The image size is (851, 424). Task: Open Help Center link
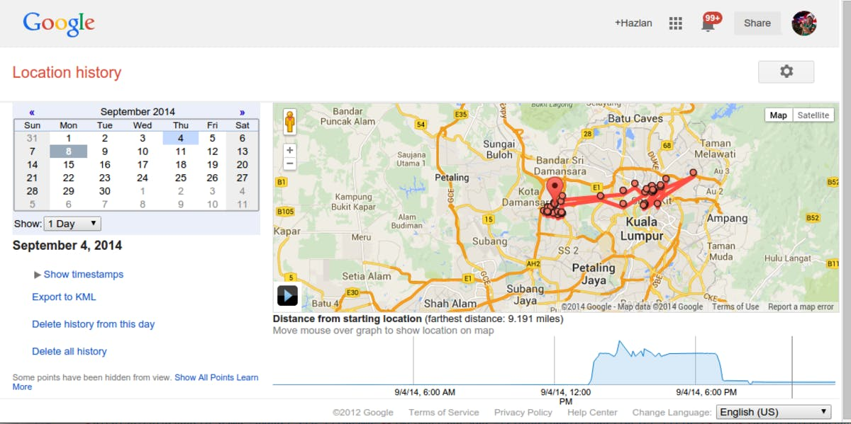(592, 412)
